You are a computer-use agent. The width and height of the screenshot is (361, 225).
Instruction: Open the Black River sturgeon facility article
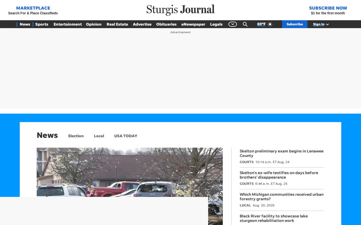[274, 218]
